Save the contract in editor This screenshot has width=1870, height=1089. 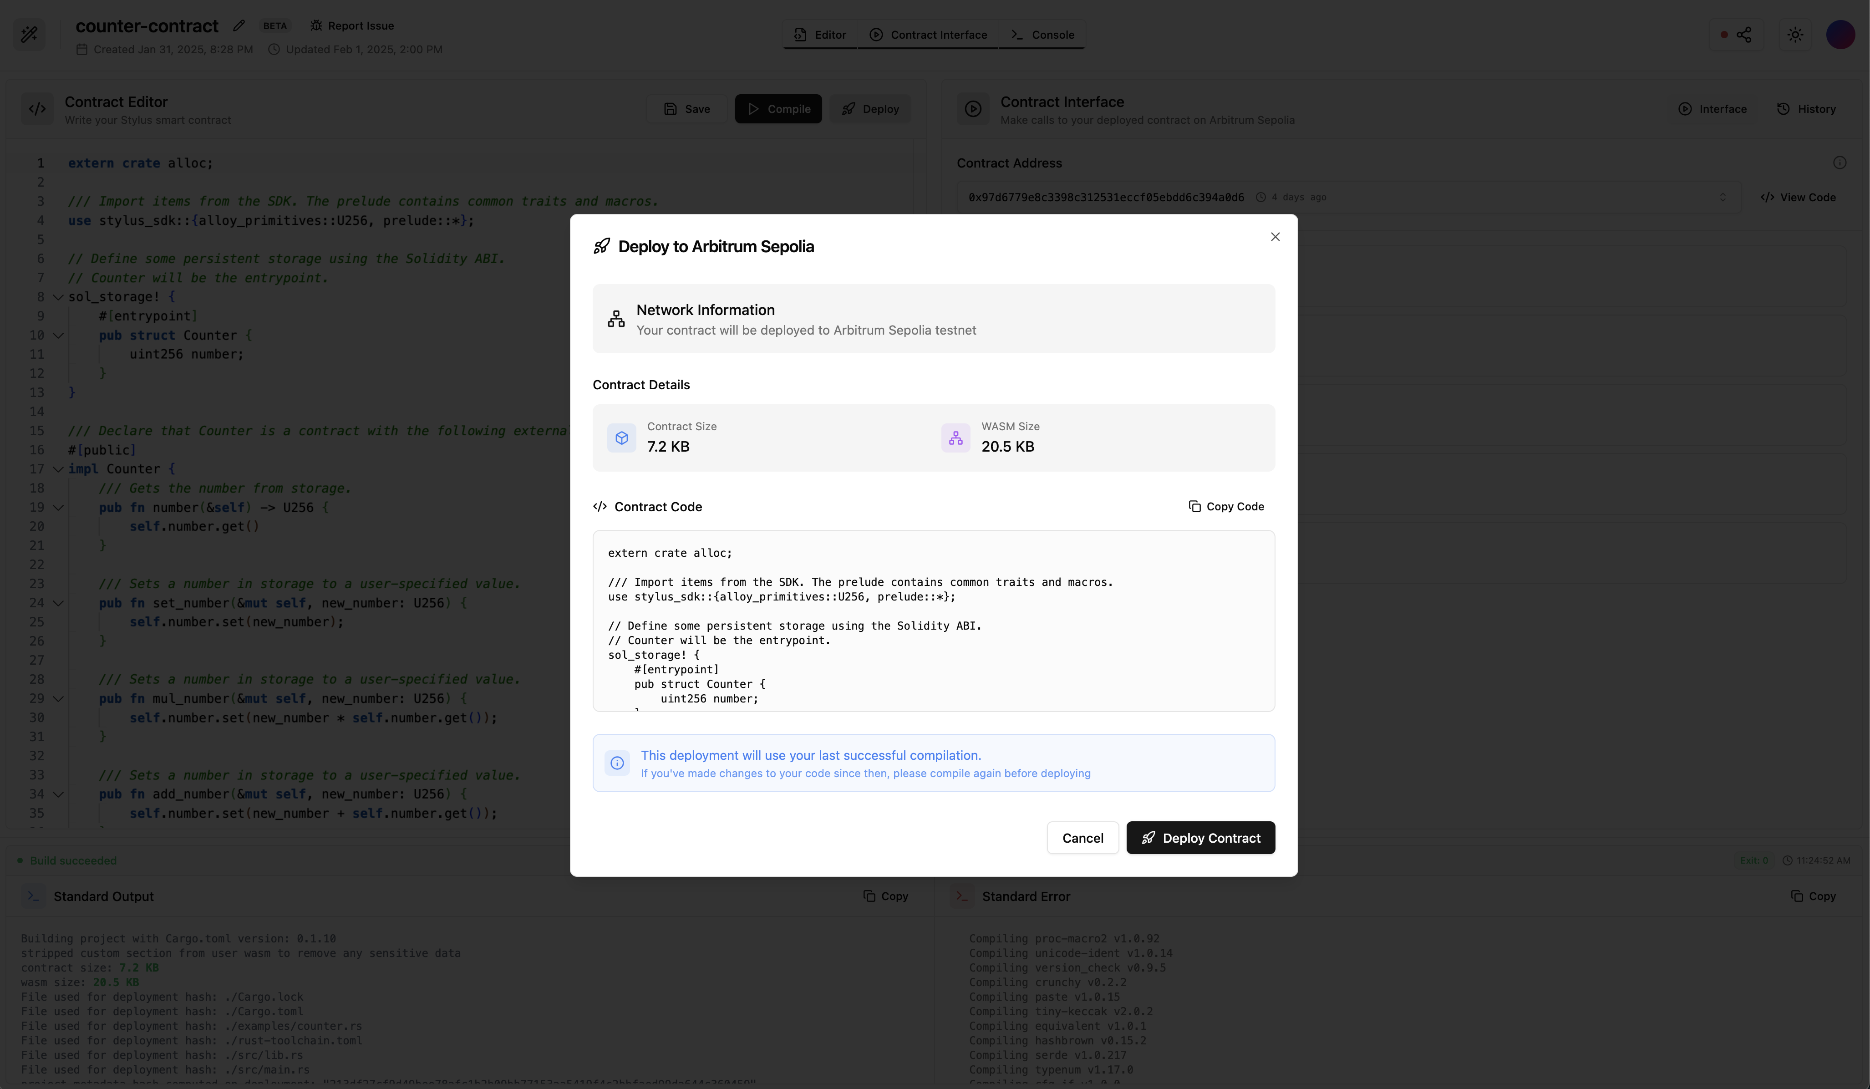pyautogui.click(x=686, y=108)
